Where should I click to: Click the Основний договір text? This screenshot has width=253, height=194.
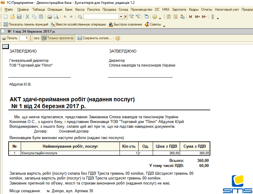pyautogui.click(x=74, y=131)
